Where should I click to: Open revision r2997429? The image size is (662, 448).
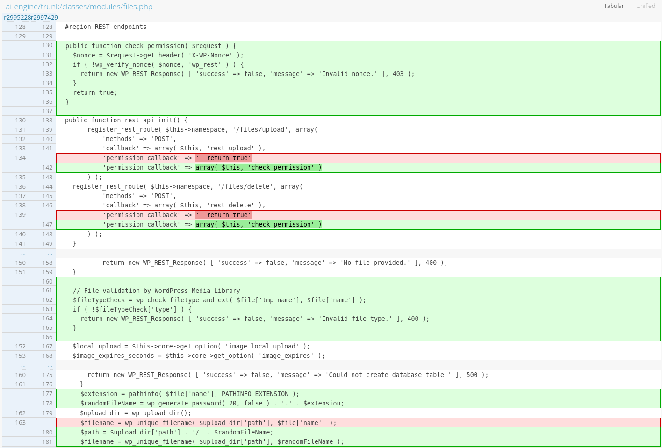[x=44, y=17]
